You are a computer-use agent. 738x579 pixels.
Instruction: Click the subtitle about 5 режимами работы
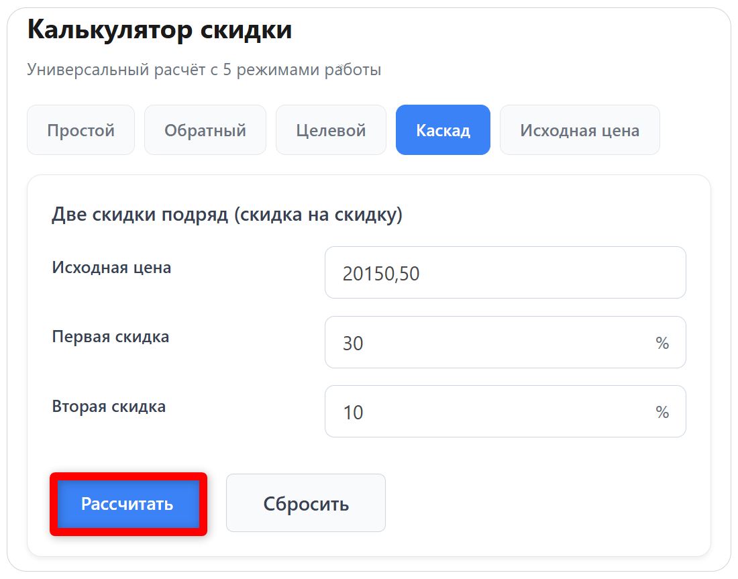[x=204, y=68]
